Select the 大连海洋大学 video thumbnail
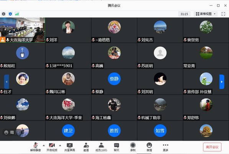Viewport: 229px width, 154px height. [x=23, y=30]
